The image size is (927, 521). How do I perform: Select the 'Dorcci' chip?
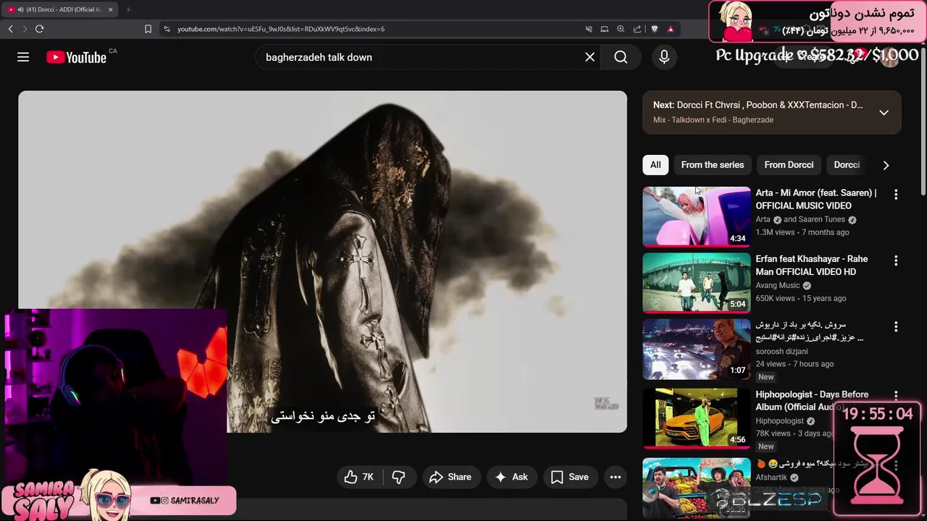[847, 165]
